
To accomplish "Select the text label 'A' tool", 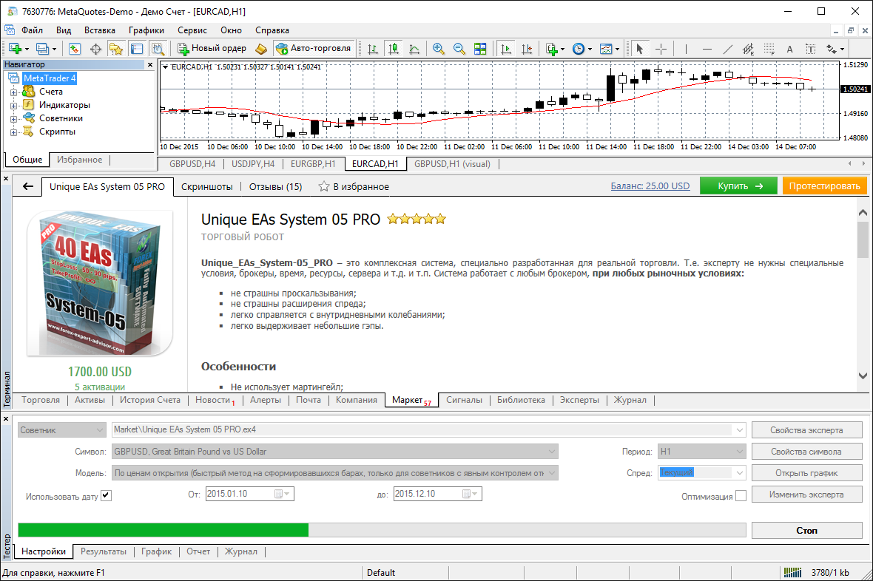I will click(789, 49).
